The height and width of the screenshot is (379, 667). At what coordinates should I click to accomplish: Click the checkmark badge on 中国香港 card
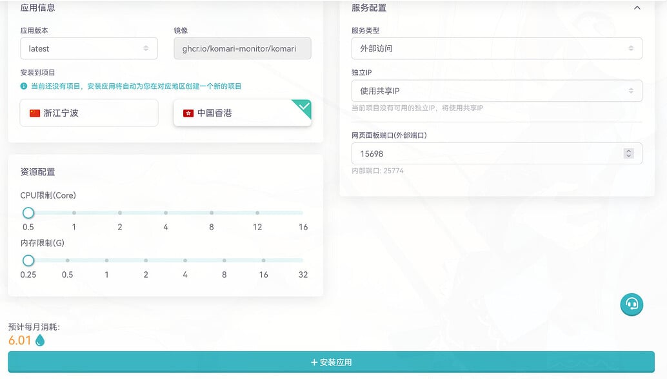tap(303, 107)
